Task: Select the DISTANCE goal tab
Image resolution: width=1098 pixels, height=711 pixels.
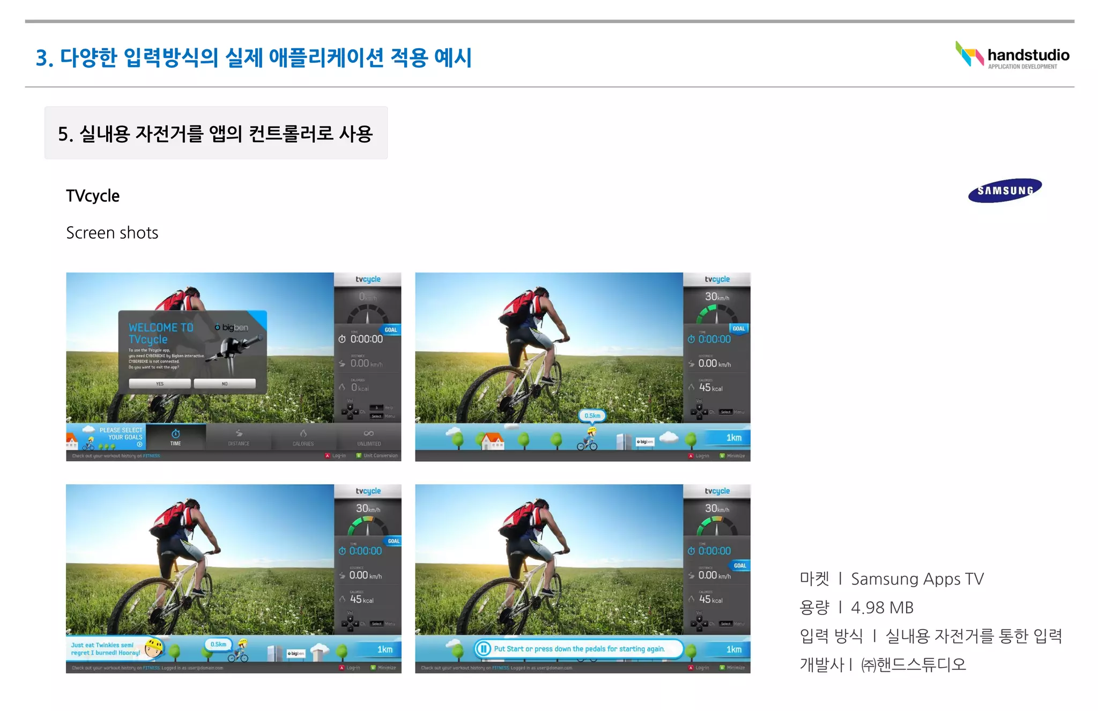Action: pos(239,436)
